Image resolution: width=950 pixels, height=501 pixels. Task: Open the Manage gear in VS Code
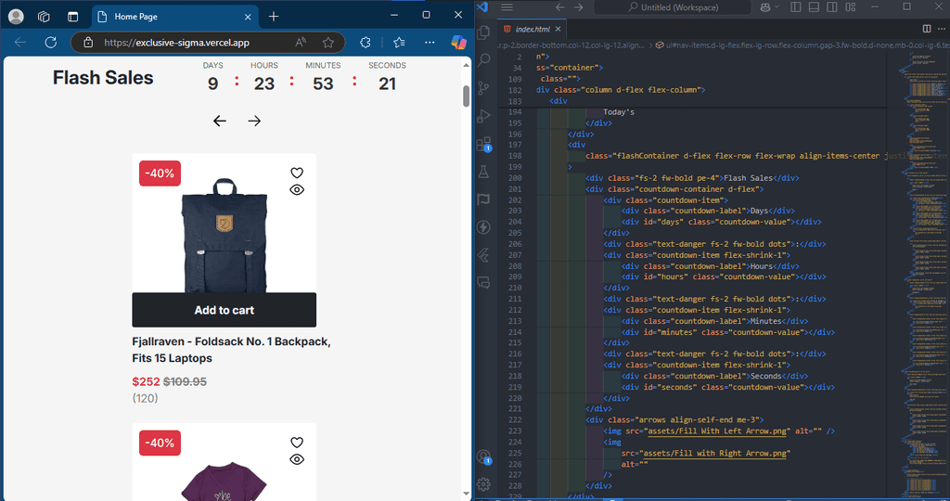click(483, 484)
